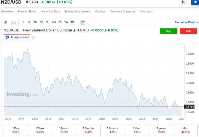Select the 1 Month range cell
The image size is (199, 137).
tap(64, 130)
